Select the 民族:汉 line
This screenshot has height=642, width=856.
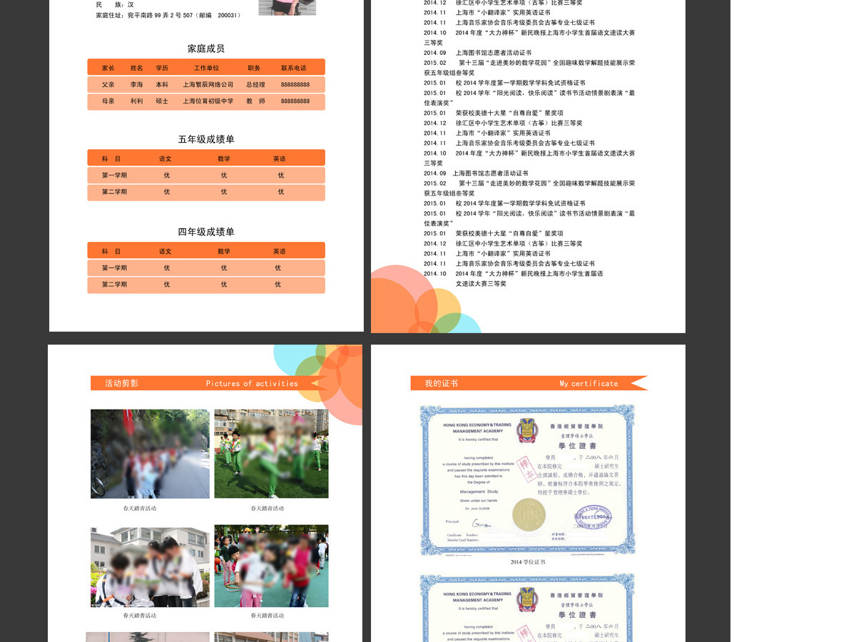pos(115,4)
